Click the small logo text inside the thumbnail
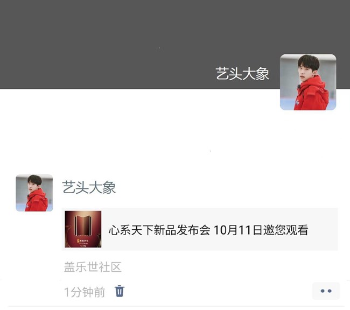The height and width of the screenshot is (310, 350). click(83, 242)
